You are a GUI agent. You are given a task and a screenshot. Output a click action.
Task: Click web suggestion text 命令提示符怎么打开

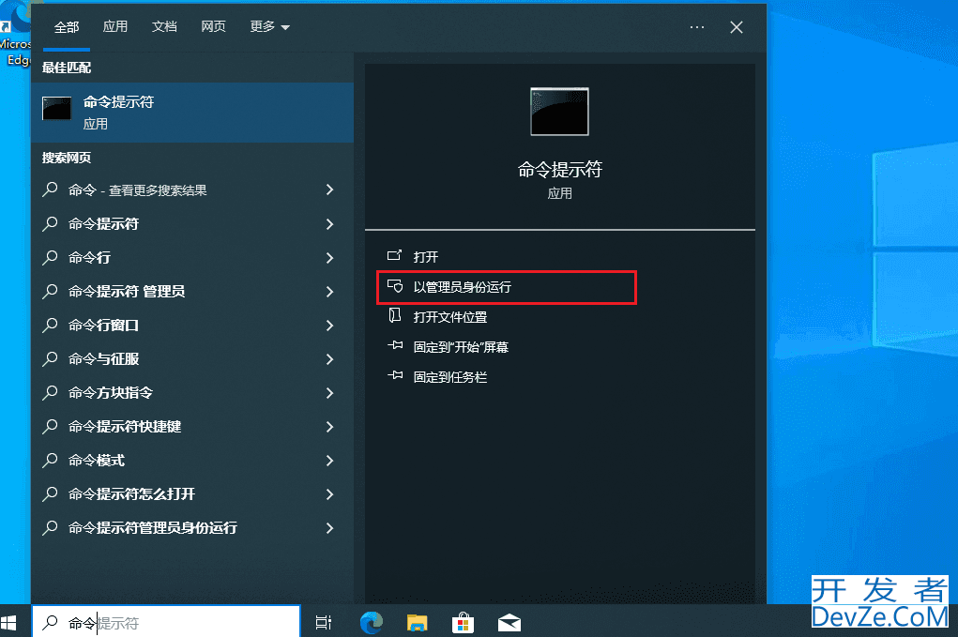coord(131,494)
